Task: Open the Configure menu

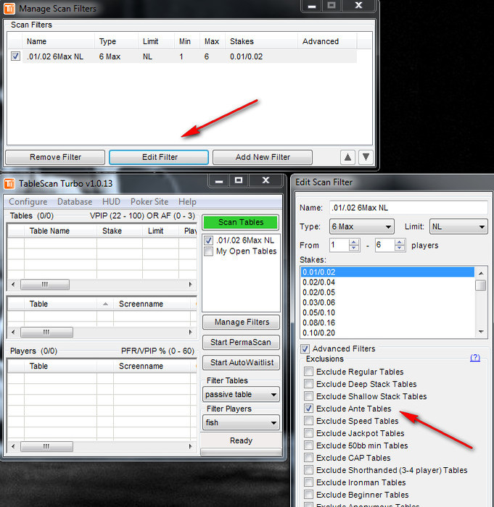Action: (28, 202)
